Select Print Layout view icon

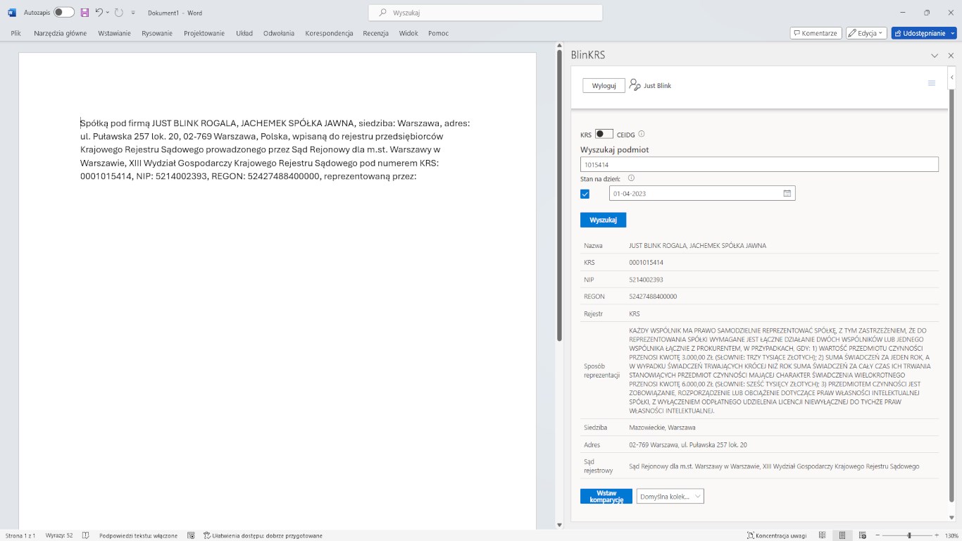842,535
